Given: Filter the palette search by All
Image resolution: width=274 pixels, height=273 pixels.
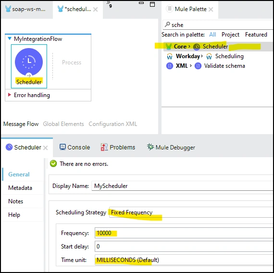Looking at the screenshot, I should [x=212, y=35].
